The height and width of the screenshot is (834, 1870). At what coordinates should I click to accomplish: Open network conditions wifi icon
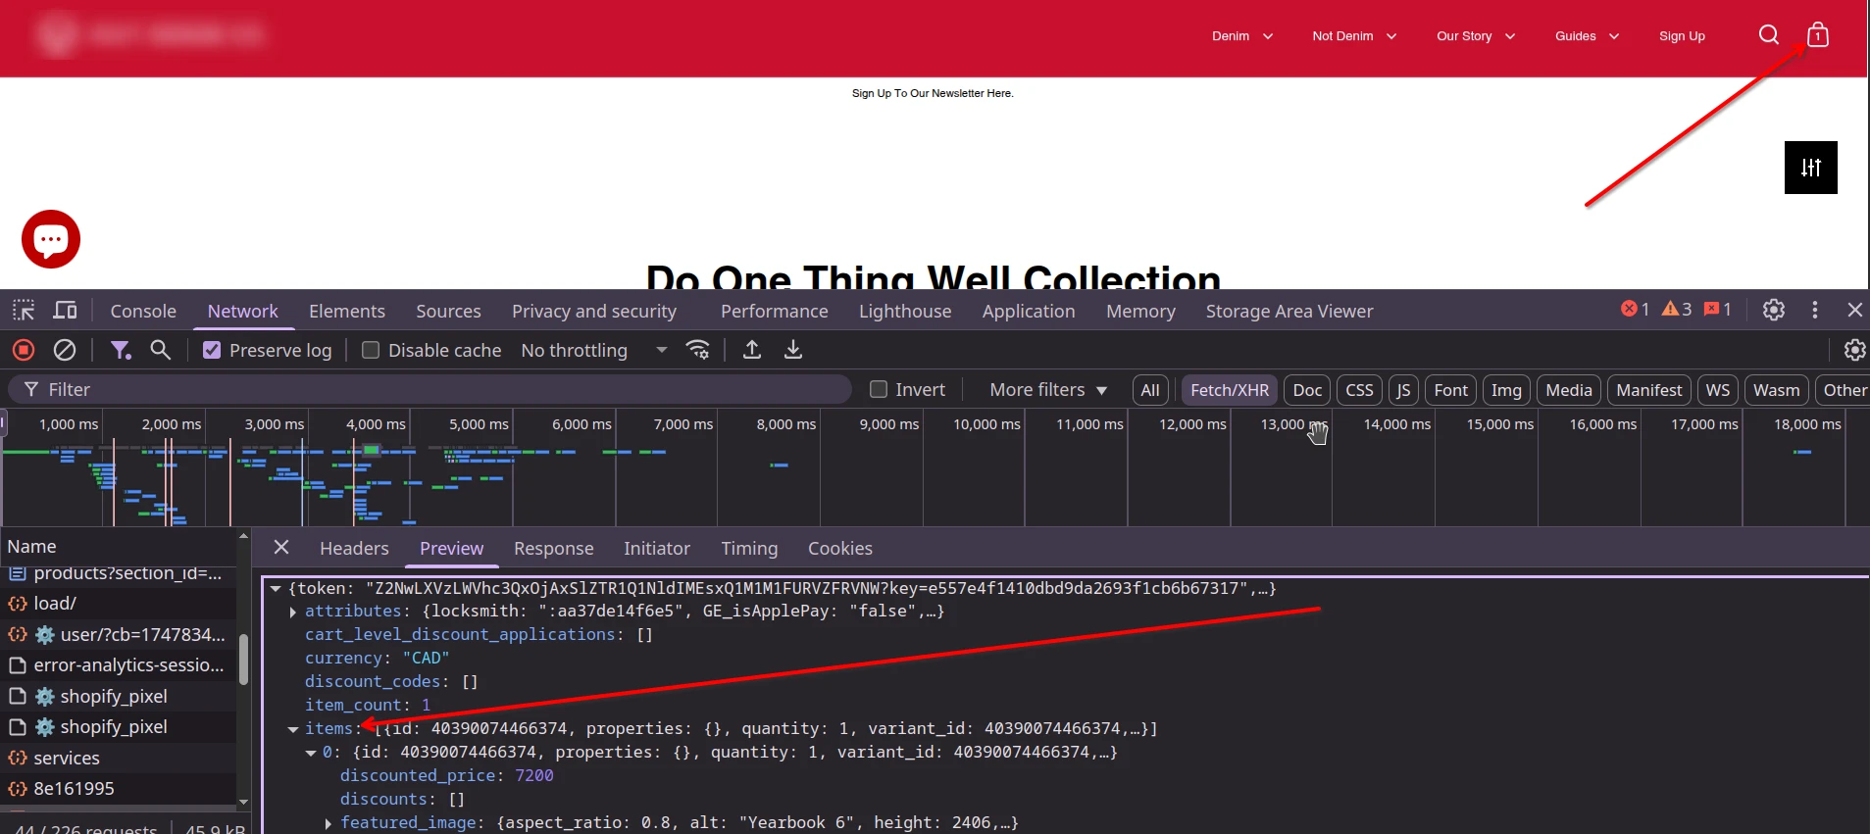[x=698, y=350]
